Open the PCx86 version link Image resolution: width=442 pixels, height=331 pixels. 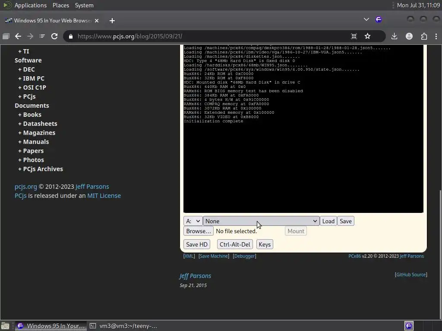[x=355, y=256]
